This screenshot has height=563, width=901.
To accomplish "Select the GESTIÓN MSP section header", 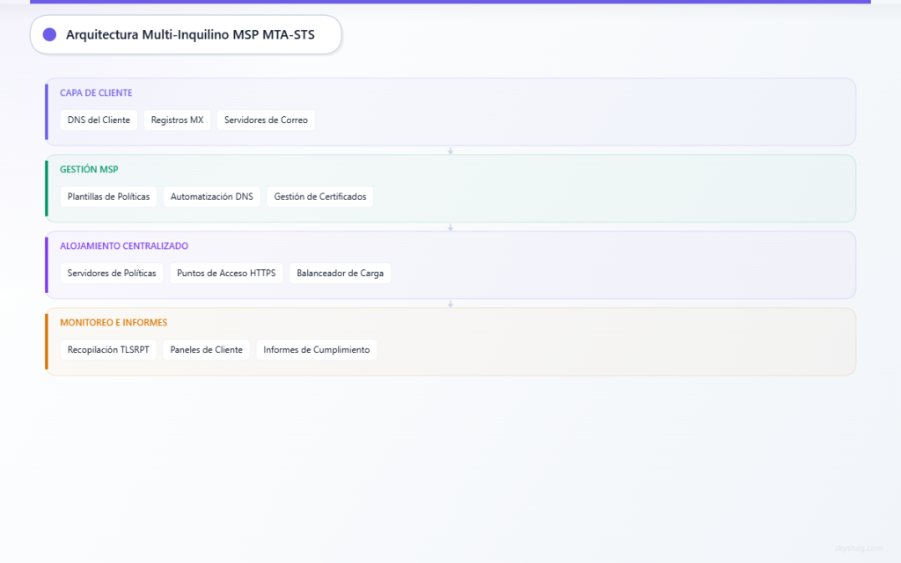I will coord(89,169).
